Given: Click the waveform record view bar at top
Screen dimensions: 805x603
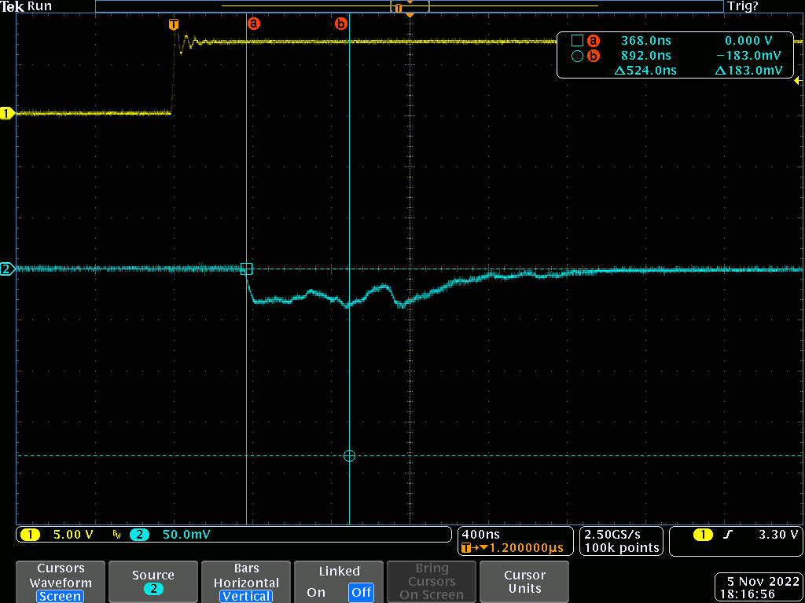Looking at the screenshot, I should (409, 6).
